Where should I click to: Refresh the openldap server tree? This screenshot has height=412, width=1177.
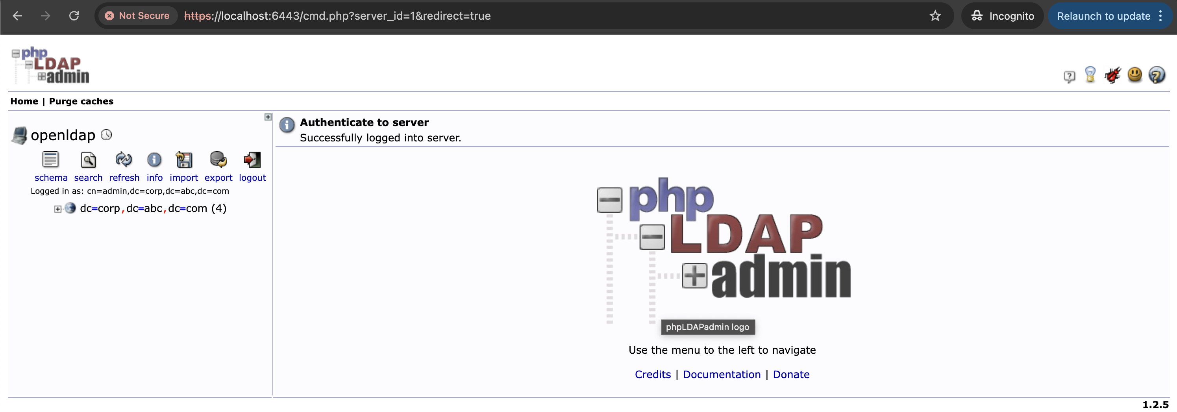[x=124, y=160]
